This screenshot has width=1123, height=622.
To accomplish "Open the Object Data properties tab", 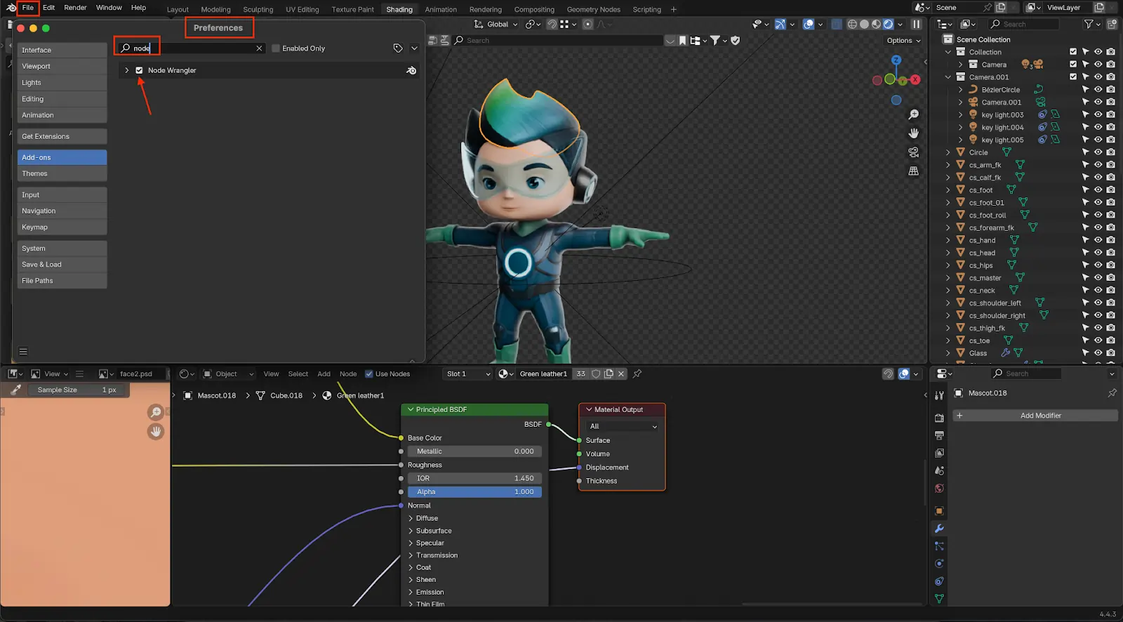I will [939, 599].
